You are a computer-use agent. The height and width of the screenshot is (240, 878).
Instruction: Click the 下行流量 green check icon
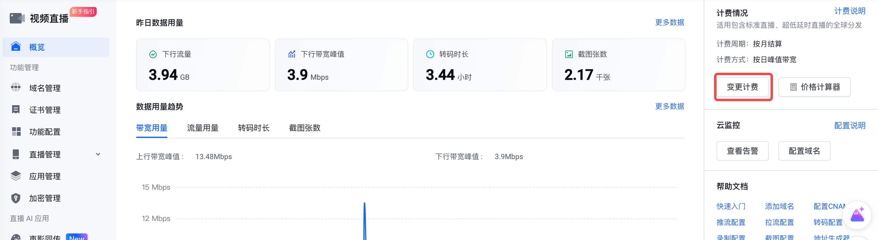[153, 54]
